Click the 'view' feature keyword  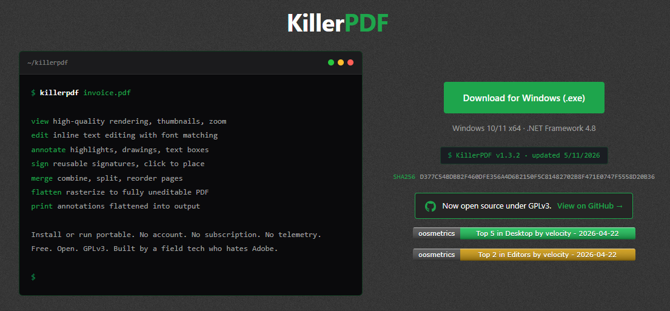pos(40,121)
